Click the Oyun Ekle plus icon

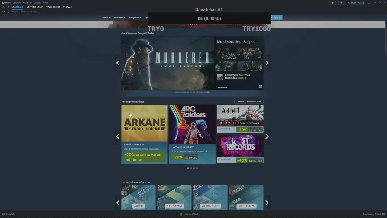tap(4, 214)
